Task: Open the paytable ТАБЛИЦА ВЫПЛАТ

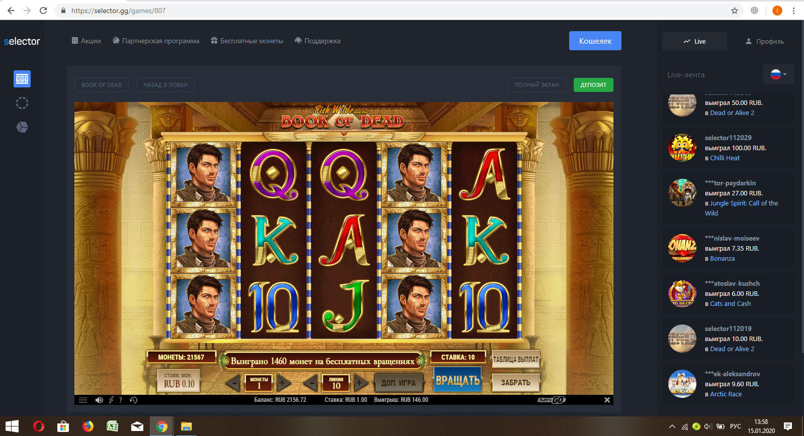Action: point(515,360)
